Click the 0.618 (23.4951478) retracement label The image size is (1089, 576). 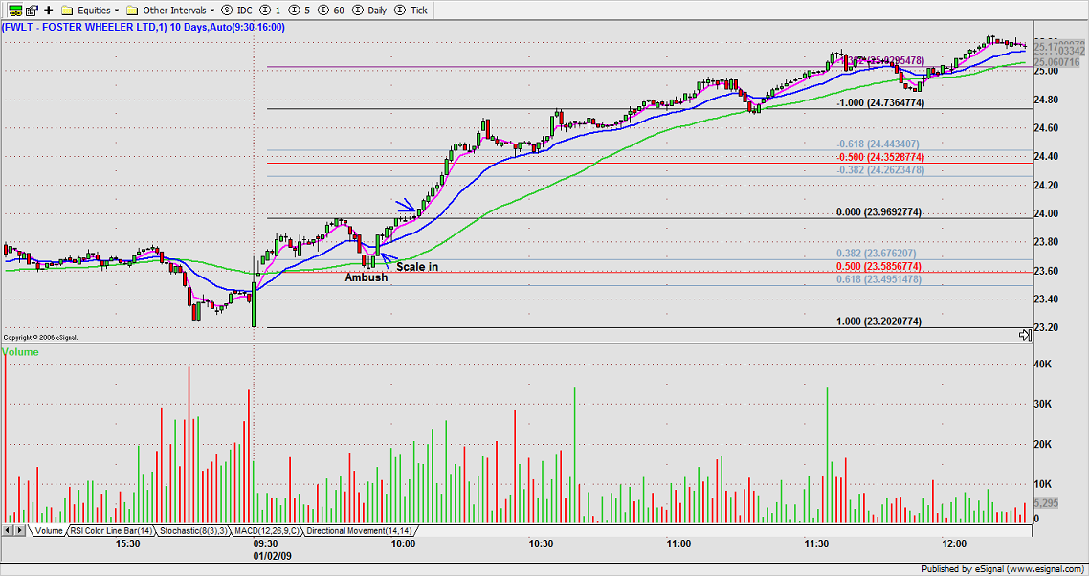click(x=878, y=279)
